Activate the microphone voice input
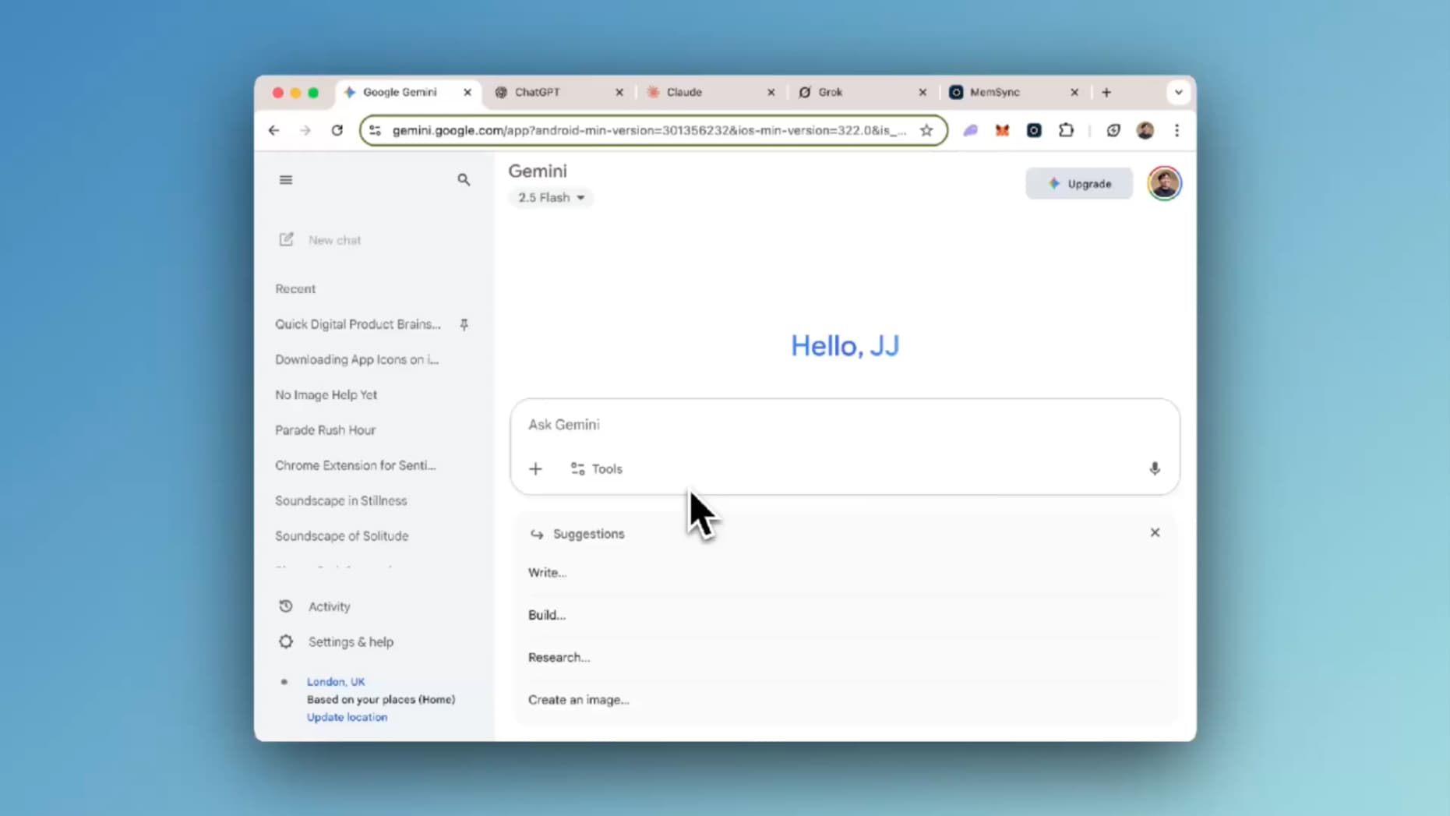 (1155, 468)
